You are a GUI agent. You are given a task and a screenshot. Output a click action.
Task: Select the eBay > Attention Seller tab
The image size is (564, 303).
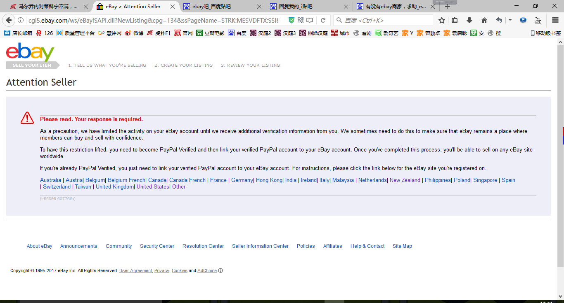tap(136, 7)
